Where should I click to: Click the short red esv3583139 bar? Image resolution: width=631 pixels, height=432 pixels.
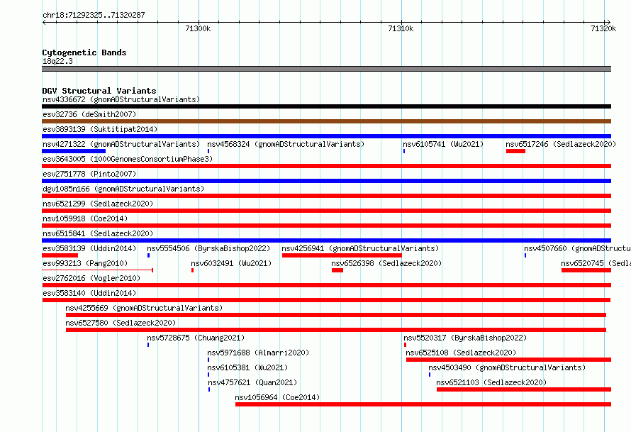60,255
